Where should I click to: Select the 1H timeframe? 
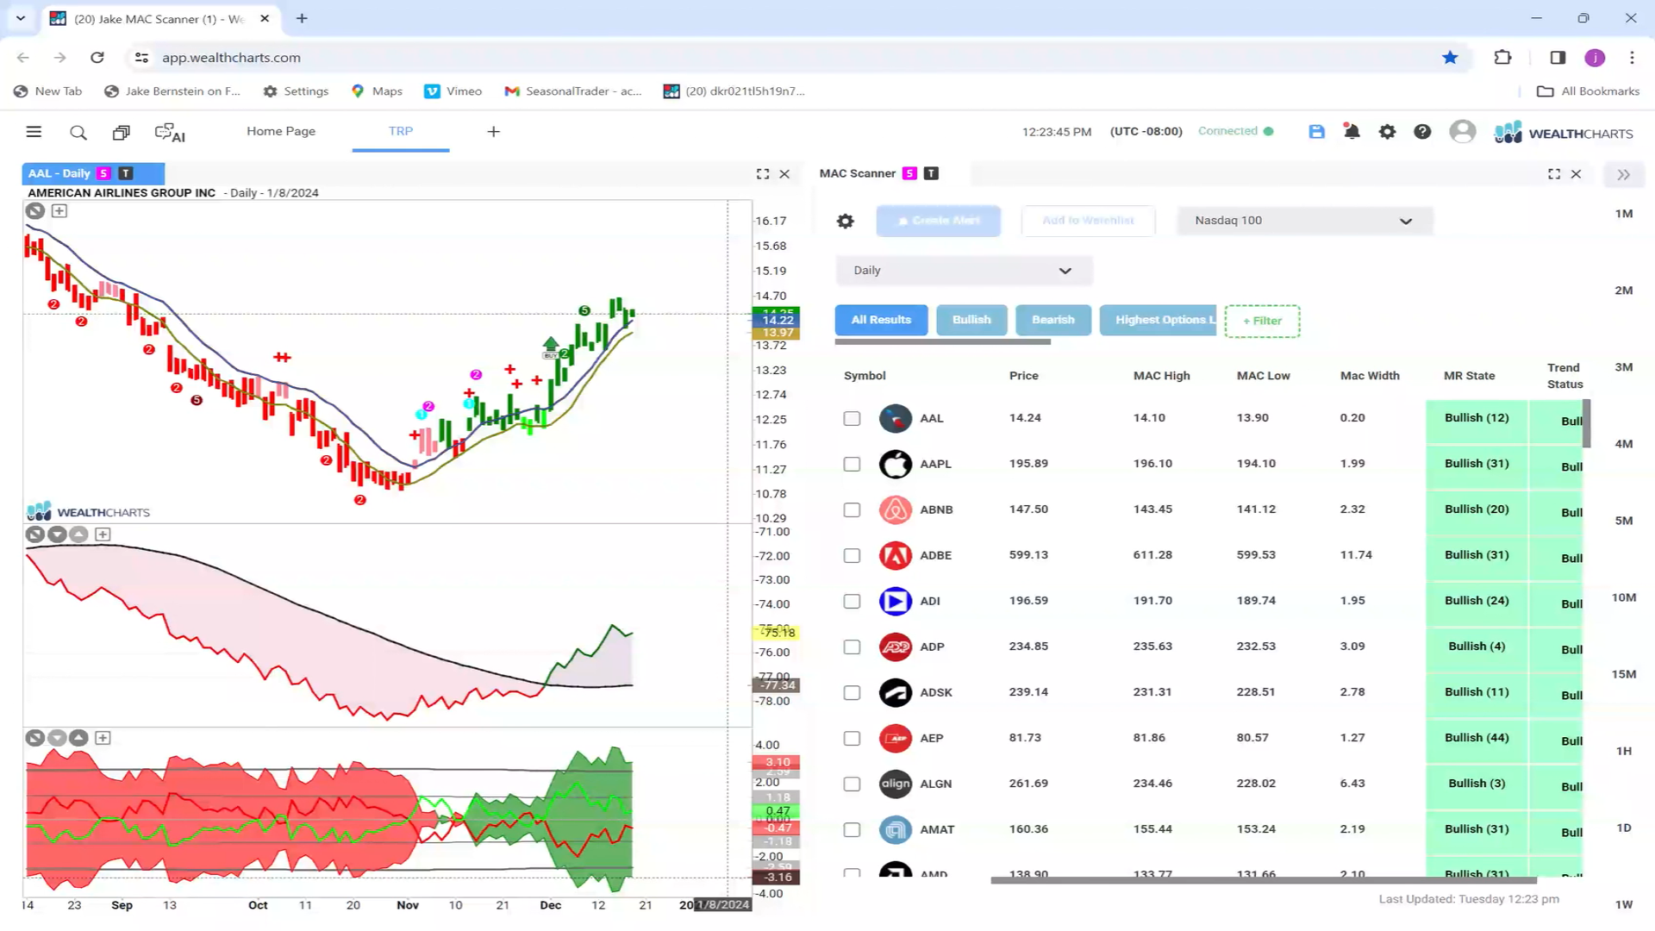[x=1624, y=751]
